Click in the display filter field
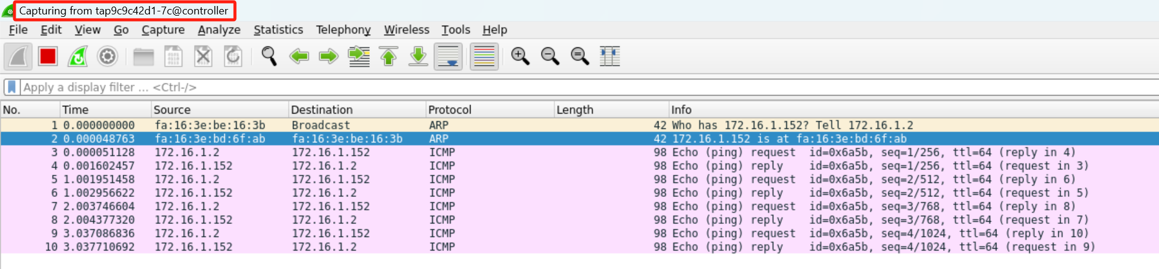 [x=589, y=87]
